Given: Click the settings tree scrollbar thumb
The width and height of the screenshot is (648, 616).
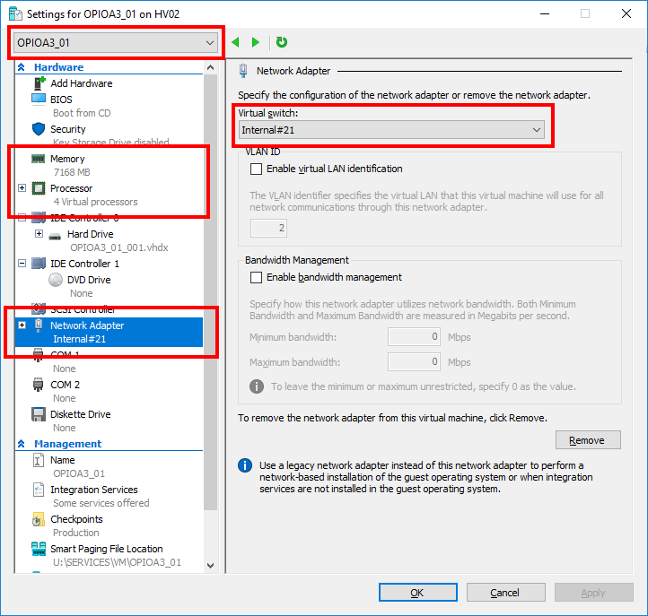Looking at the screenshot, I should tap(210, 292).
